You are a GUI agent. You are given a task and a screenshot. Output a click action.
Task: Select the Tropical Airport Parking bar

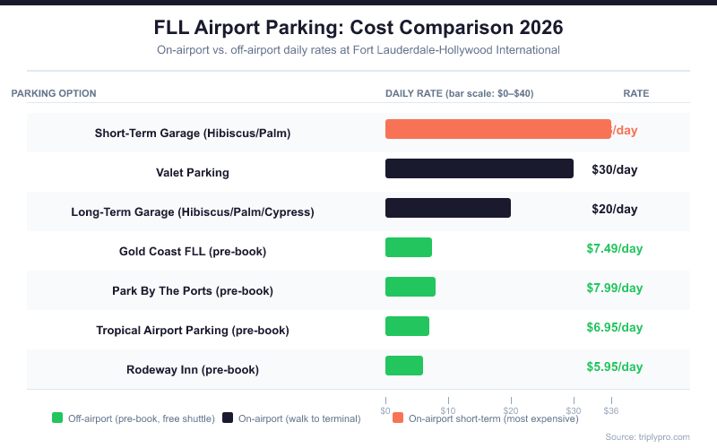pyautogui.click(x=407, y=326)
